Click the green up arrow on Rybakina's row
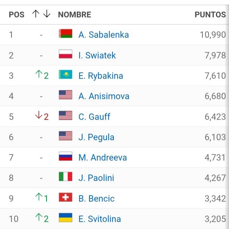The height and width of the screenshot is (229, 229). click(x=39, y=75)
